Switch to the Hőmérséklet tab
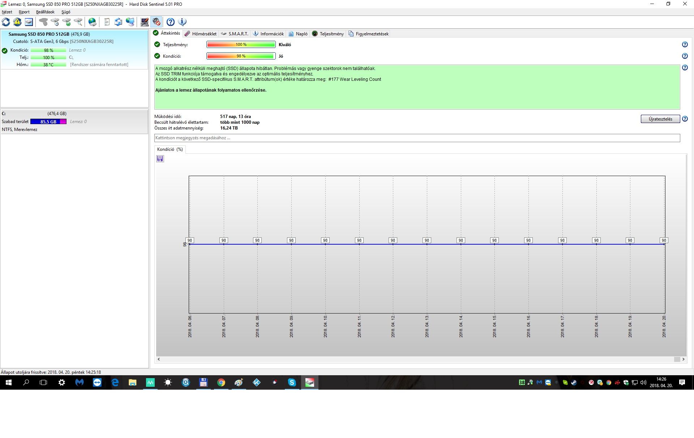 pyautogui.click(x=201, y=34)
